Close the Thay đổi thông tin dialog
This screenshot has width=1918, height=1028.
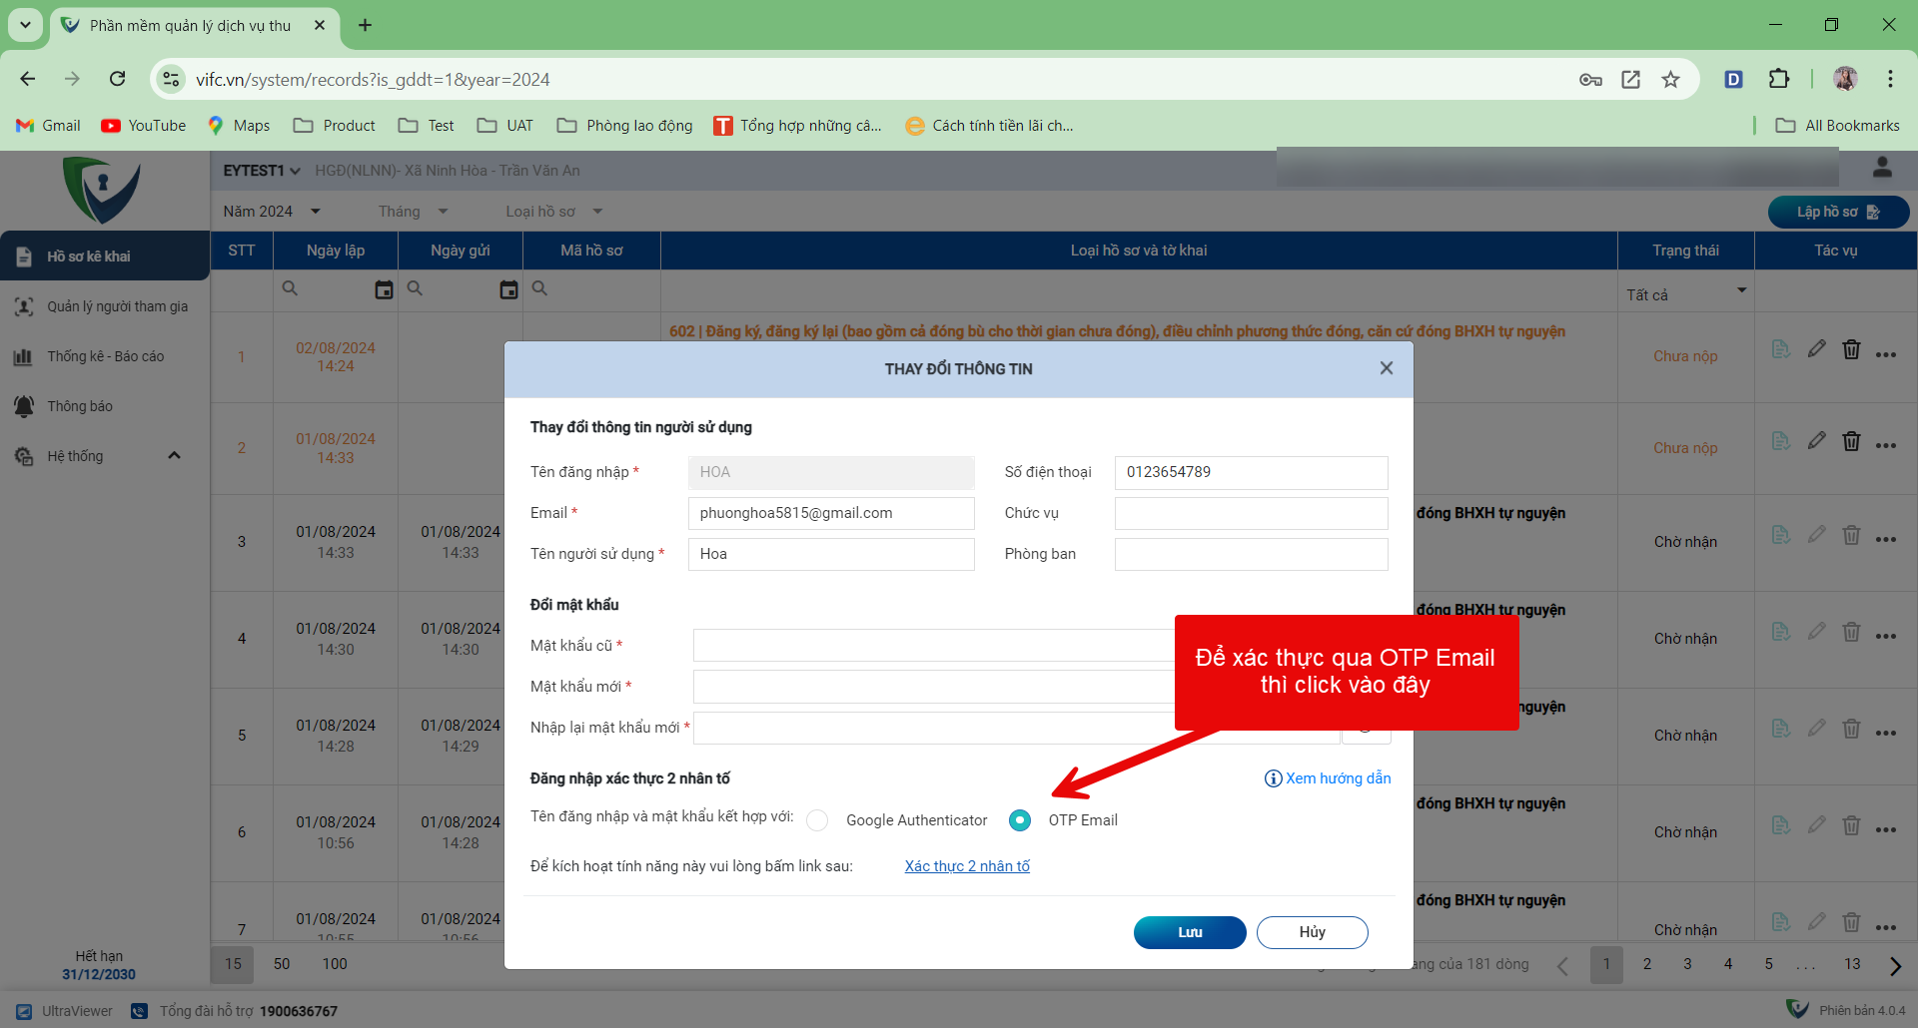tap(1386, 368)
